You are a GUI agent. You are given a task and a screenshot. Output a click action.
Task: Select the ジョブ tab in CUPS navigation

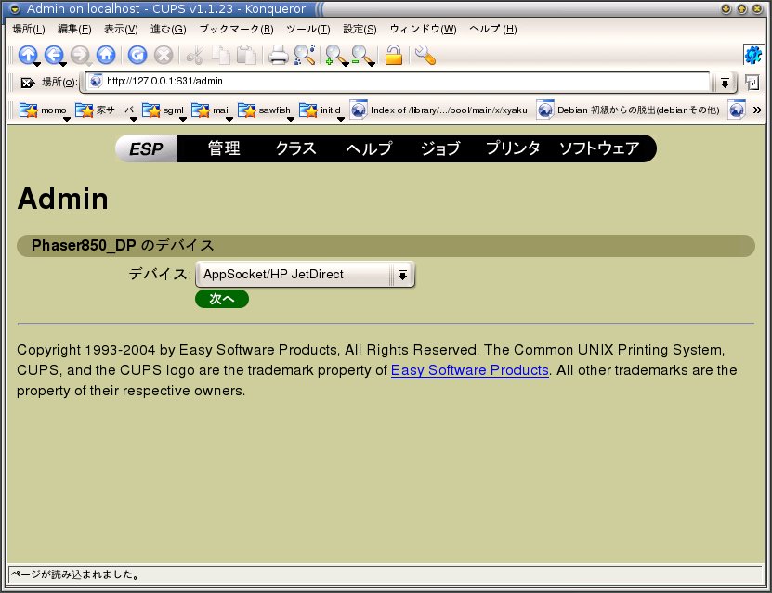(x=440, y=148)
